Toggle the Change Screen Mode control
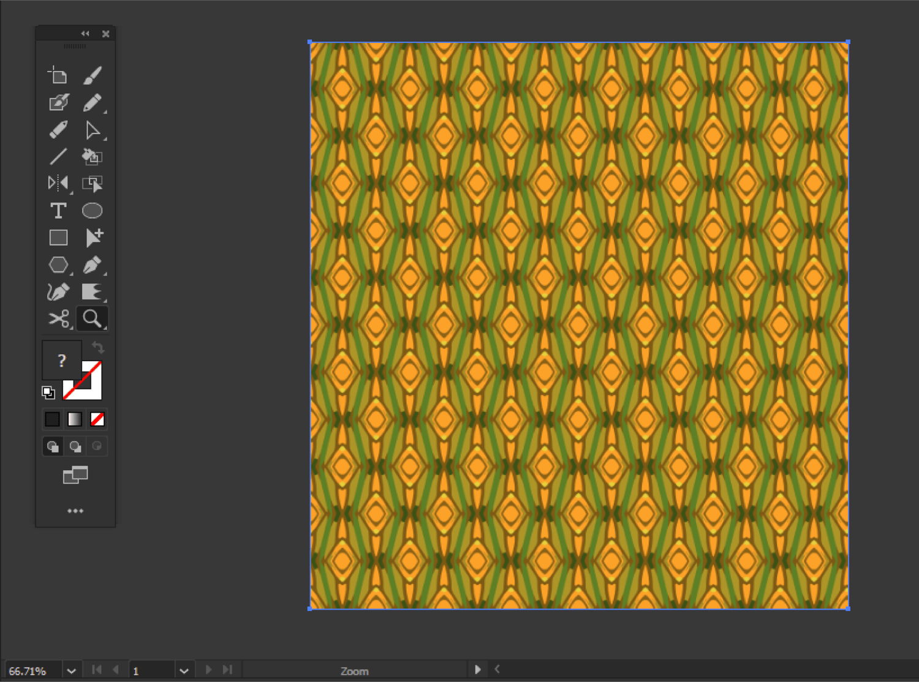 coord(75,475)
